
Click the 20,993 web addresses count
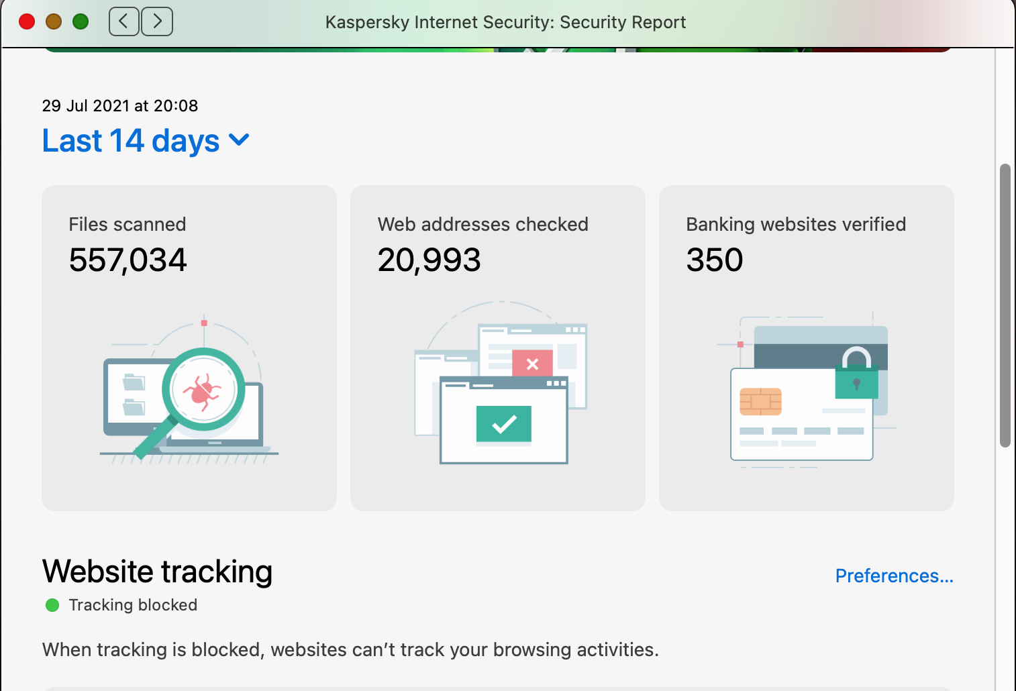[x=429, y=260]
